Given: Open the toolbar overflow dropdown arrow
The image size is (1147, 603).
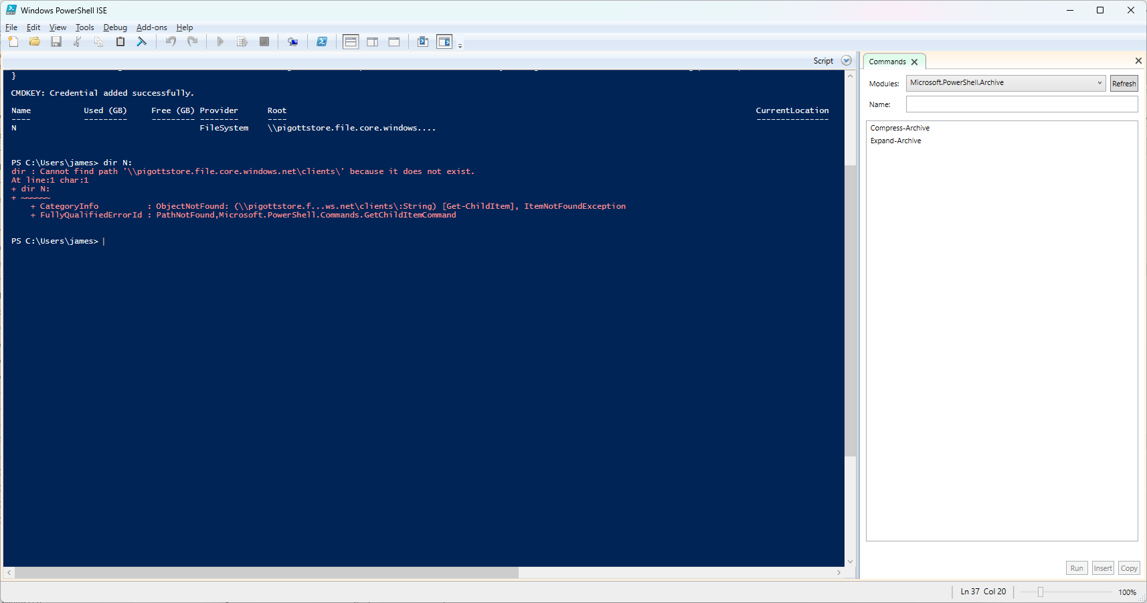Looking at the screenshot, I should pos(460,44).
